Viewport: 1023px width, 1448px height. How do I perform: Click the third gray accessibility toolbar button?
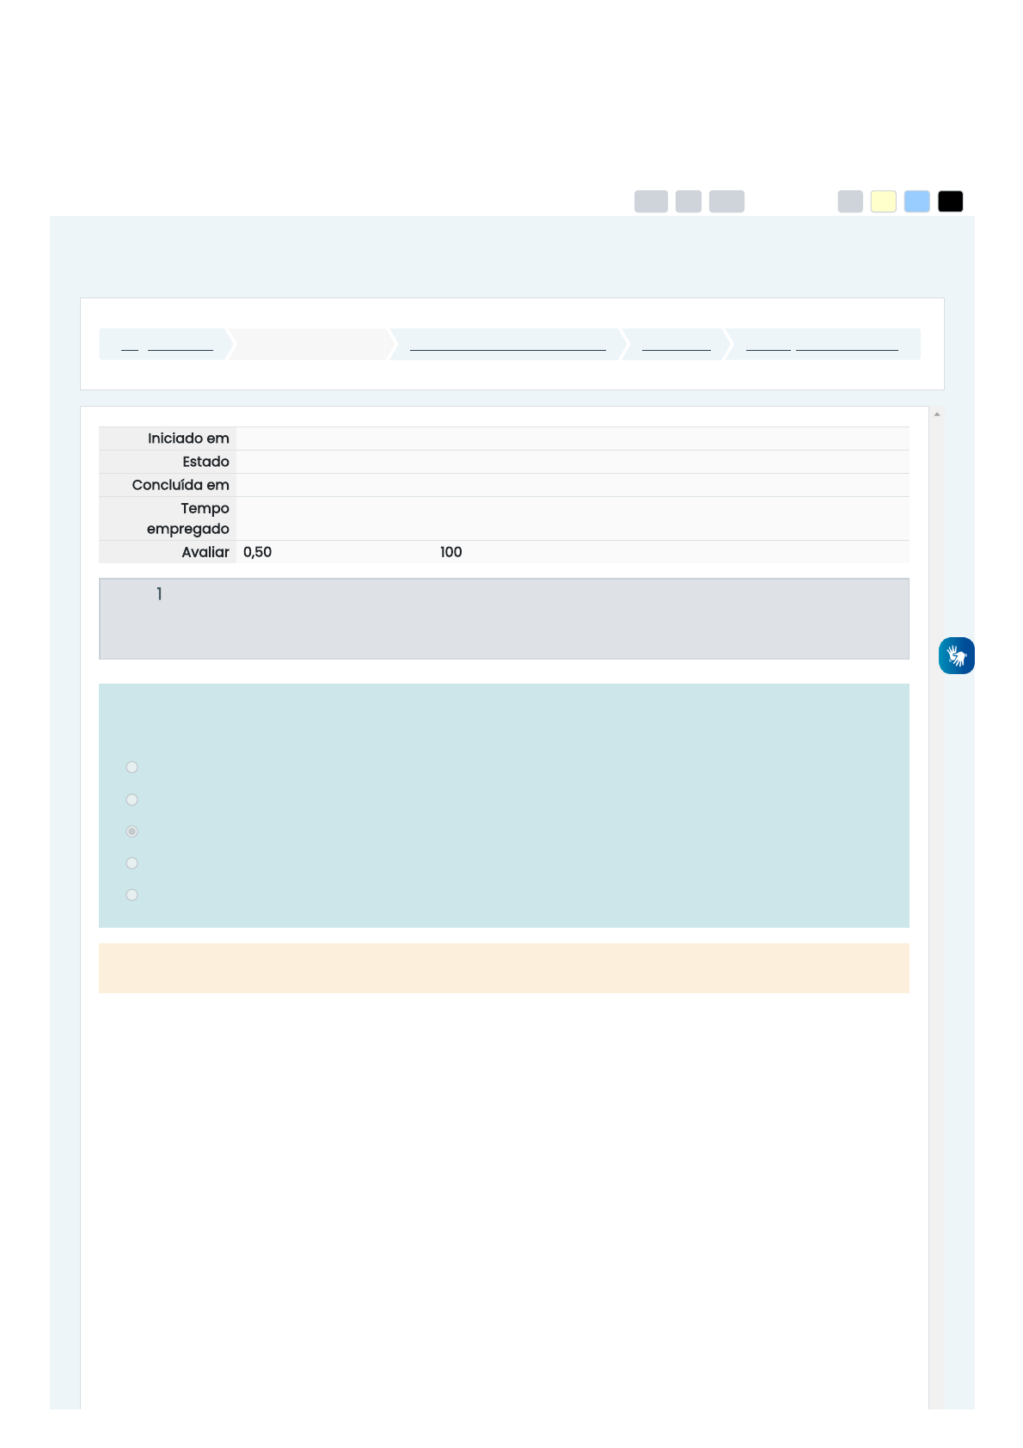726,201
